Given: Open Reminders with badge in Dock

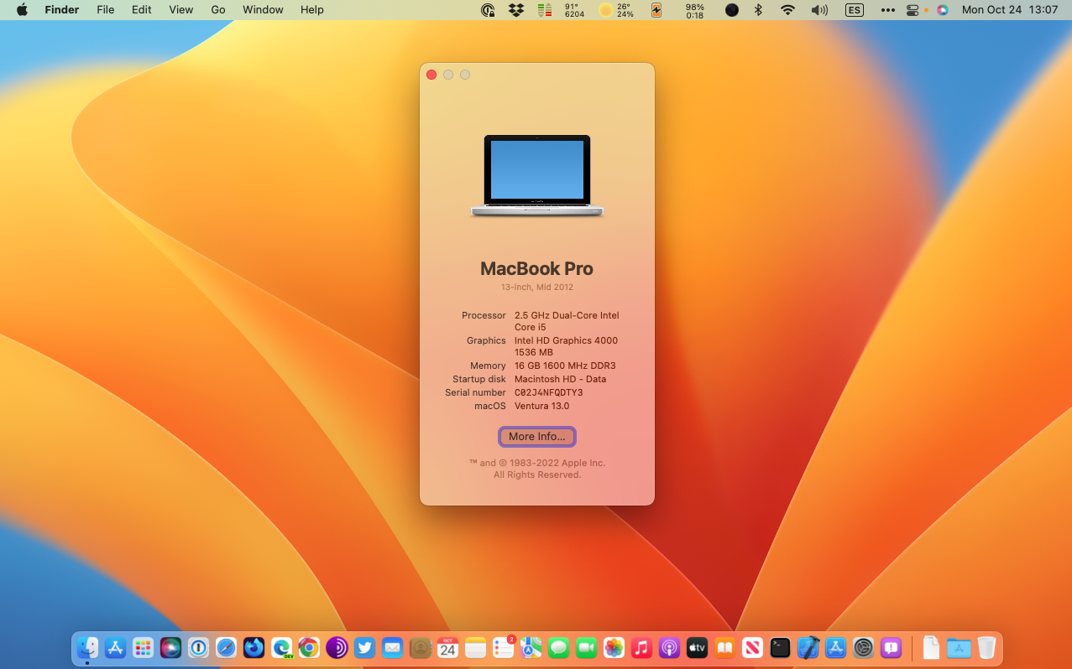Looking at the screenshot, I should (503, 647).
